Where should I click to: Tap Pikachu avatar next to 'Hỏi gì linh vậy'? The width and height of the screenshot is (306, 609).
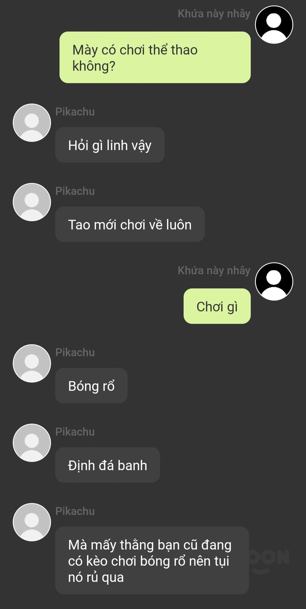click(32, 123)
